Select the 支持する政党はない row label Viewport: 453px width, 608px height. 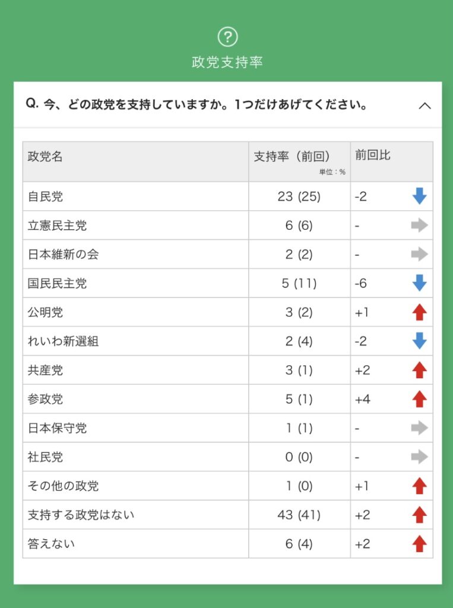[x=81, y=515]
